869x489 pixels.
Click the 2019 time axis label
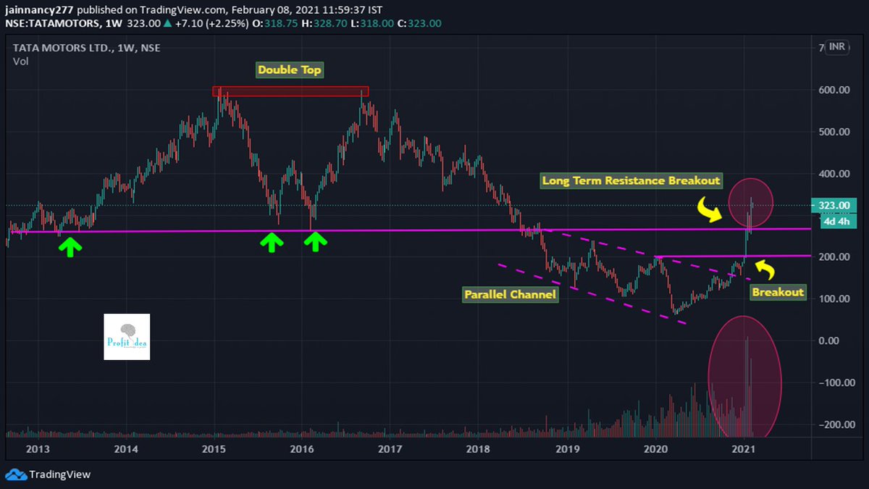click(567, 450)
